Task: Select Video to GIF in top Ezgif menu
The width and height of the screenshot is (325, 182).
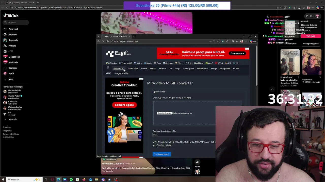Action: [x=125, y=63]
